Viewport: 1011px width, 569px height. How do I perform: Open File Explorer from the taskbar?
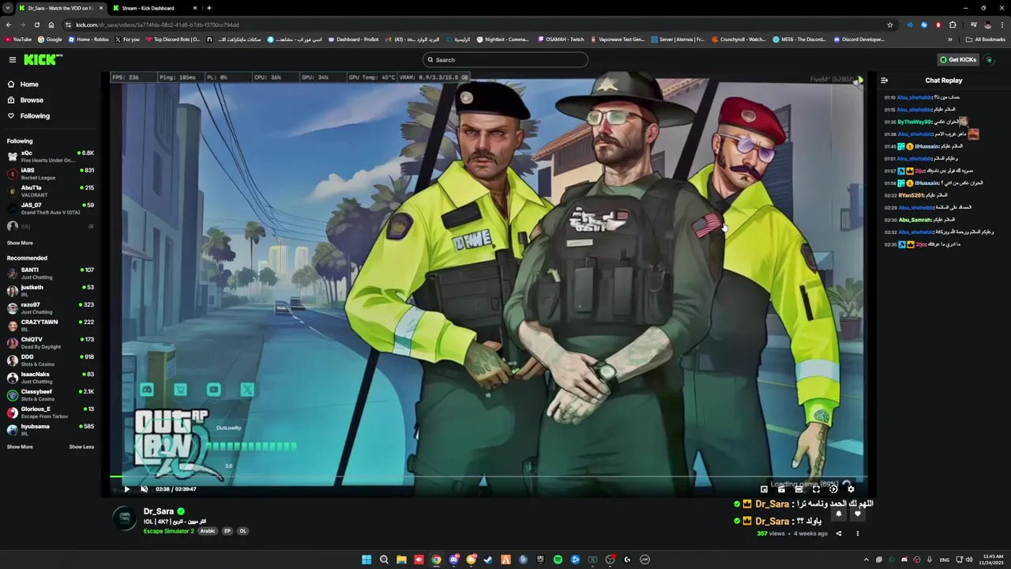(x=401, y=560)
